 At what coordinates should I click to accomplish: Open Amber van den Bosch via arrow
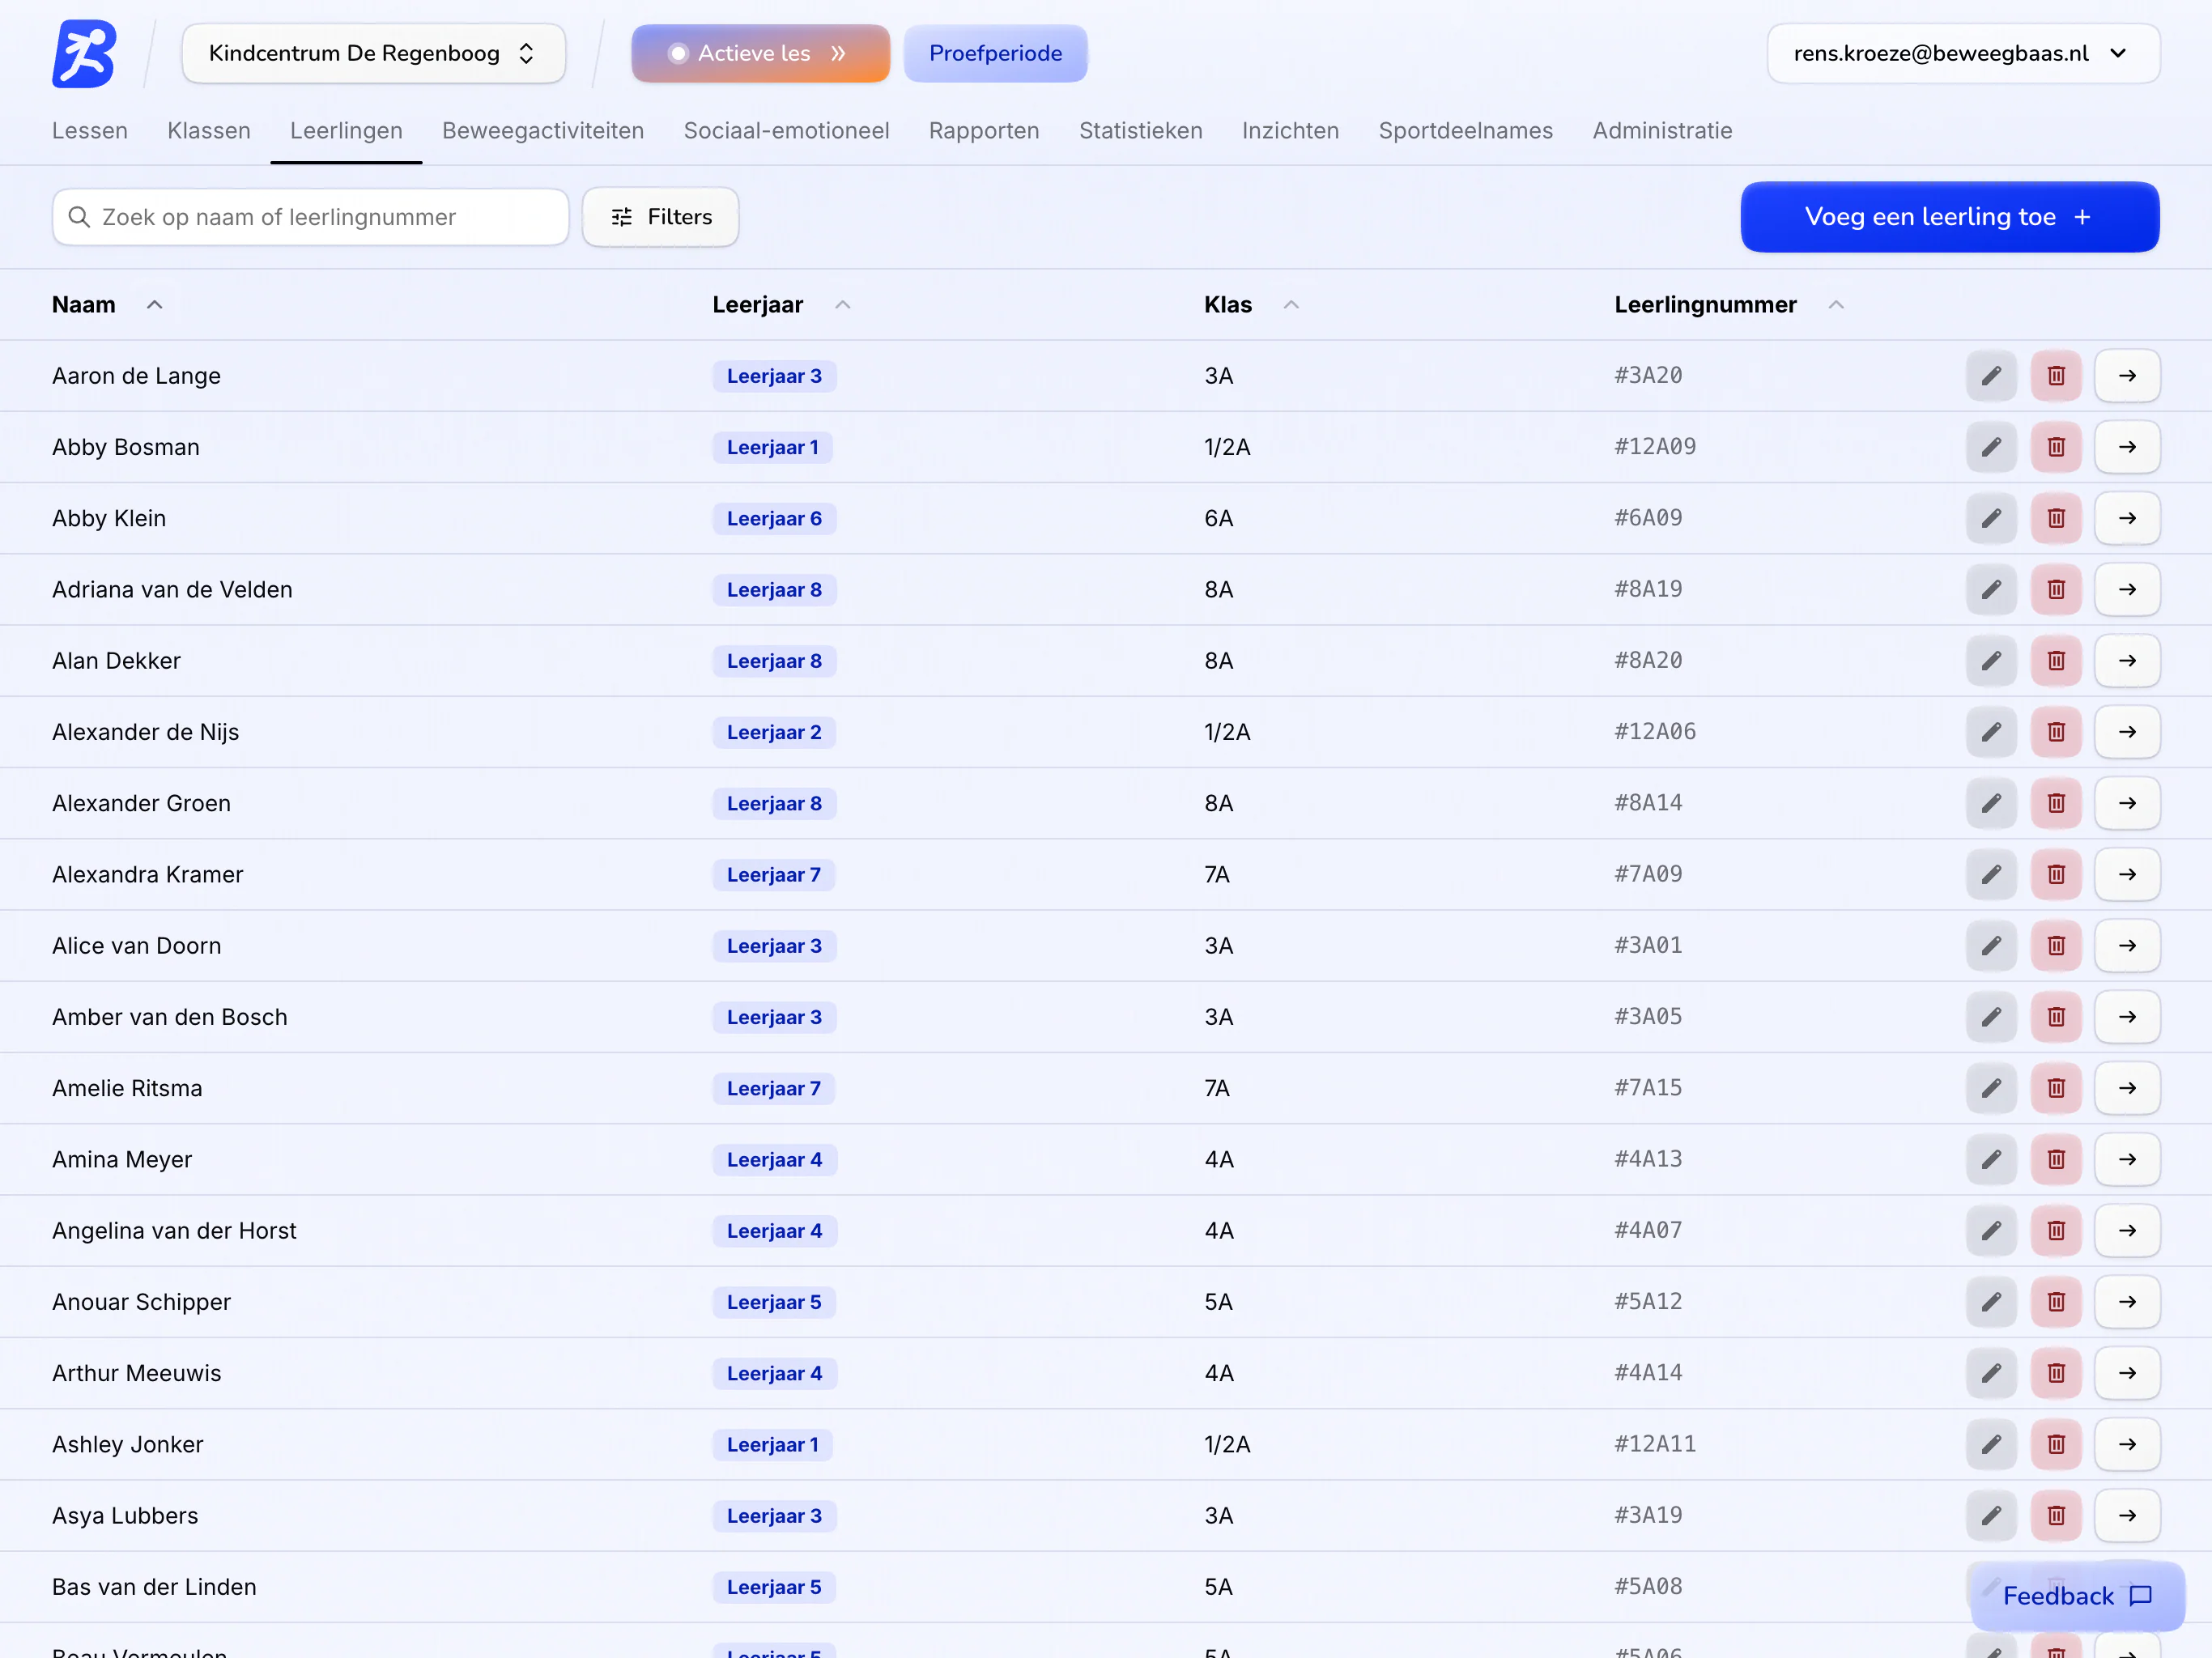[x=2127, y=1017]
